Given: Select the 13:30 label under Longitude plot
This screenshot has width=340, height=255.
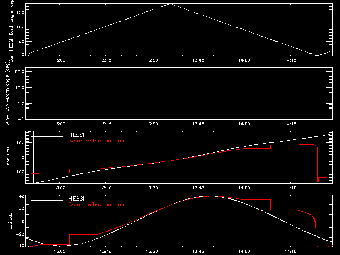Looking at the screenshot, I should tap(152, 188).
